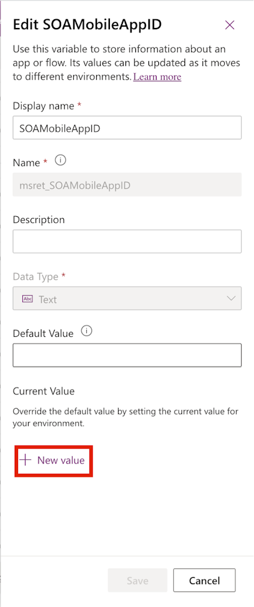Click the info icon beside Default Value
Screen dimensions: 254x607
pos(88,331)
